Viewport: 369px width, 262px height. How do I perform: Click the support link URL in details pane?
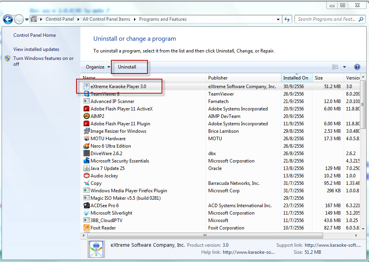333,245
